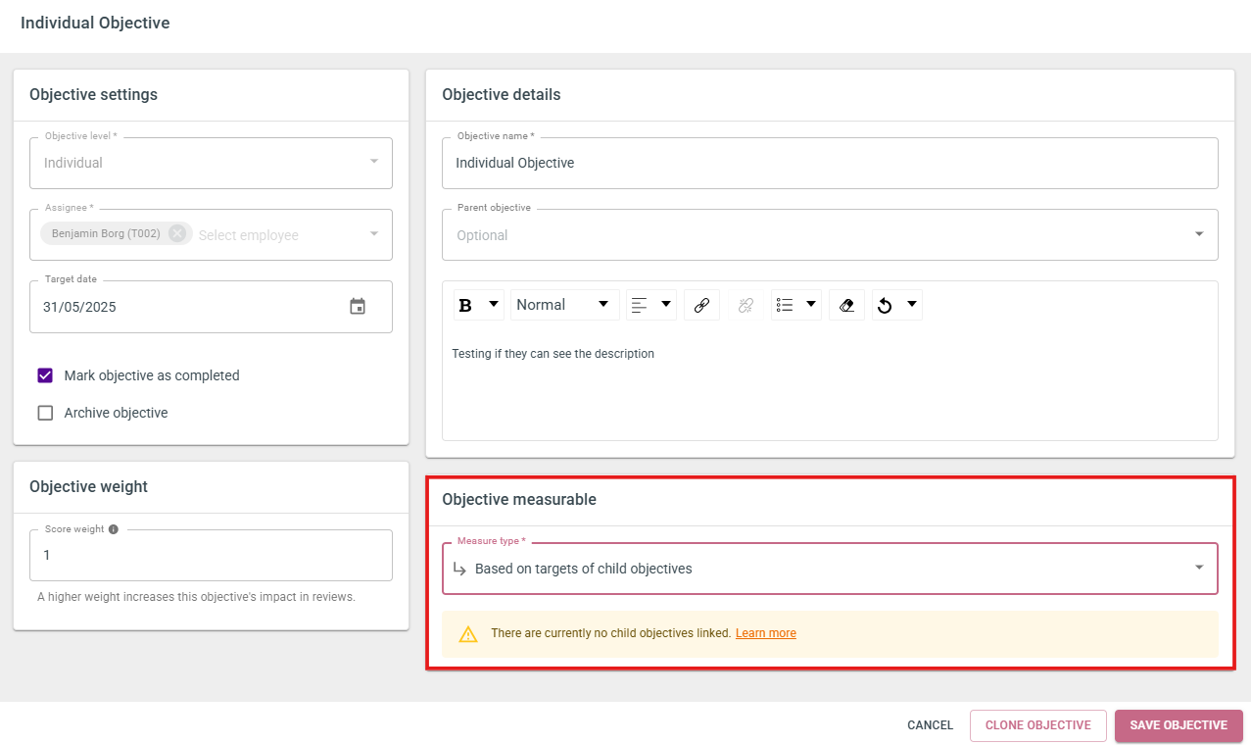The image size is (1251, 745).
Task: Open the Learn more link
Action: (x=766, y=633)
